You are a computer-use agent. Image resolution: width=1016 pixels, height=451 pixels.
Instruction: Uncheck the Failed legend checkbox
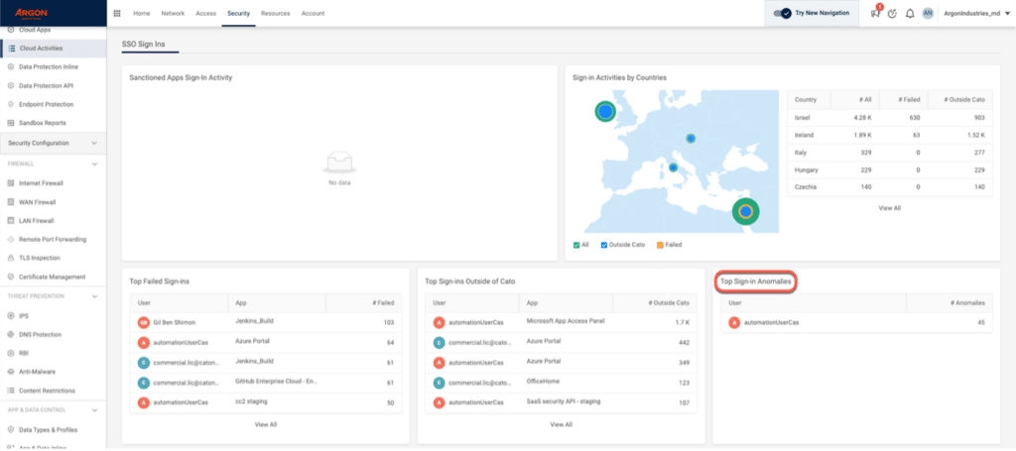[x=660, y=245]
